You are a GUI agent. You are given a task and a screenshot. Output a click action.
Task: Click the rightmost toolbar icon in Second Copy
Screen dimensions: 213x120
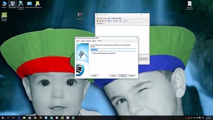[x=125, y=21]
